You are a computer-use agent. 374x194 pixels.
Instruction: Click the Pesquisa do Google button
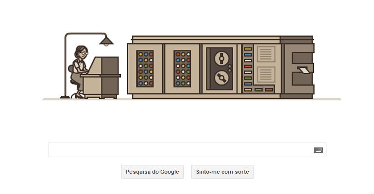[153, 172]
